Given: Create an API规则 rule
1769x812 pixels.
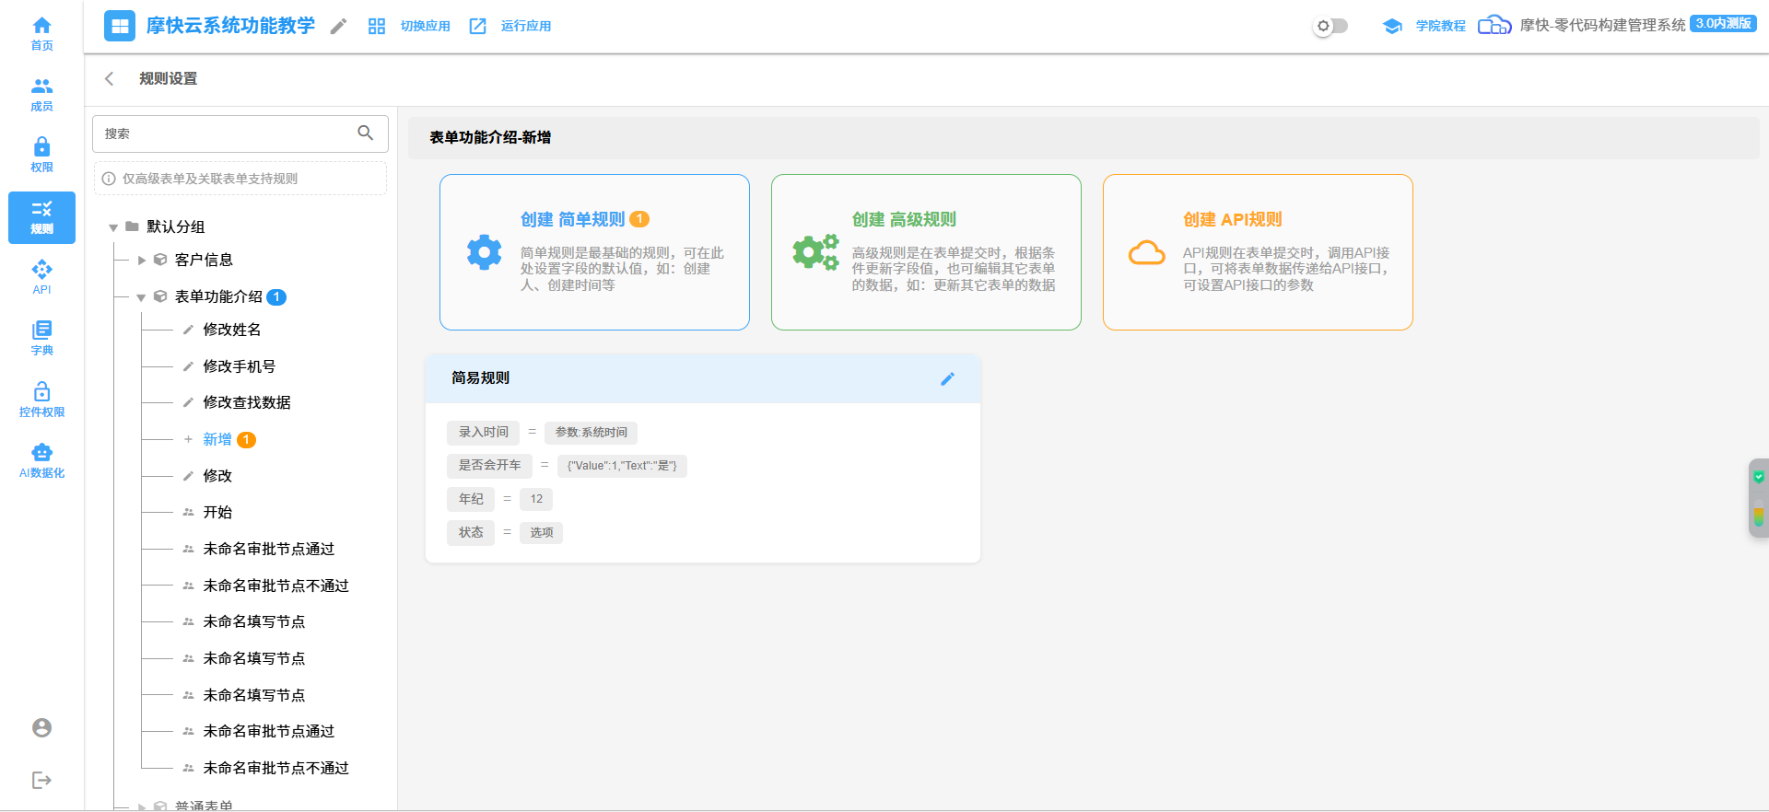Looking at the screenshot, I should pyautogui.click(x=1258, y=252).
